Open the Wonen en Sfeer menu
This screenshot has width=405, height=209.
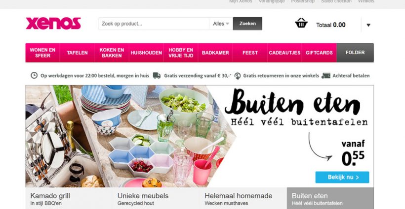(x=42, y=53)
